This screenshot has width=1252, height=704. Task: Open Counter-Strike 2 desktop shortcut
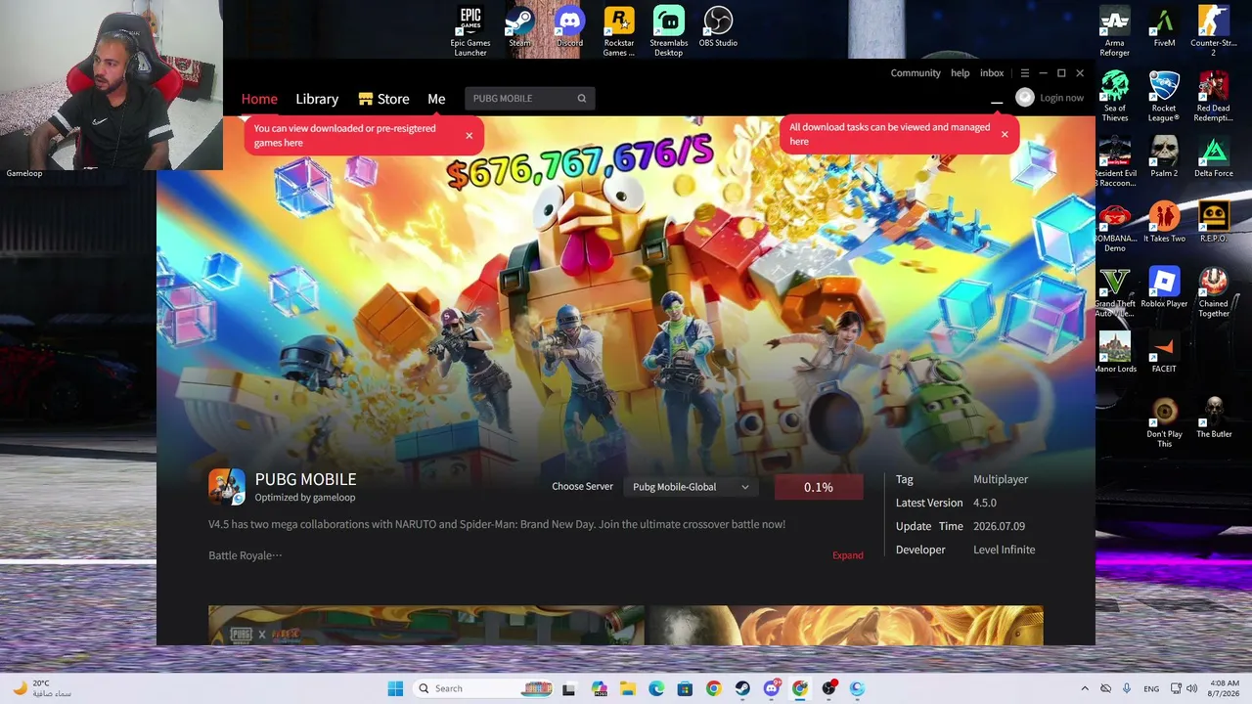coord(1214,31)
